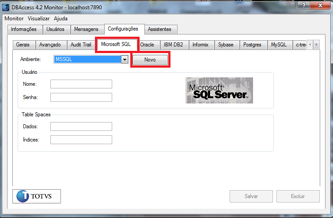This screenshot has width=333, height=218.
Task: Click the Table Spaces group label
Action: click(36, 115)
